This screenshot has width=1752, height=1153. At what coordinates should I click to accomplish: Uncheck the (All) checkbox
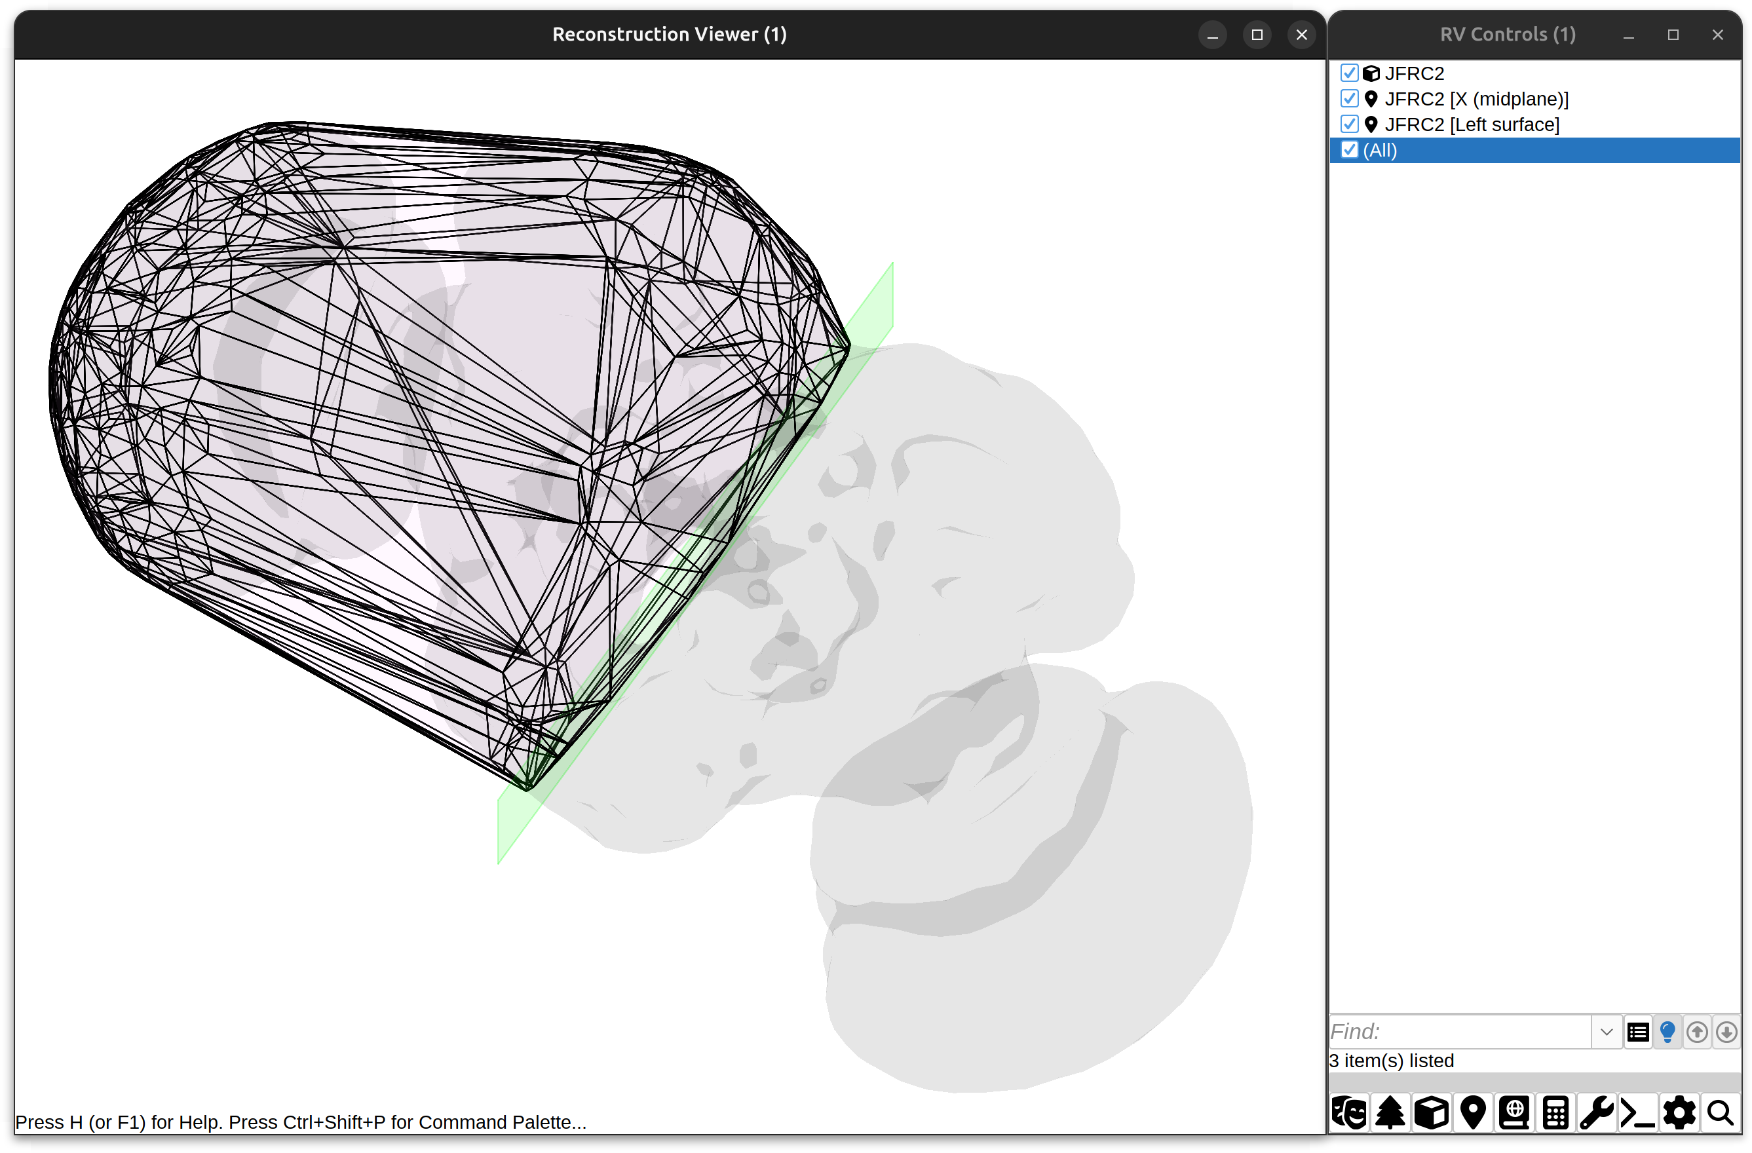click(x=1349, y=150)
